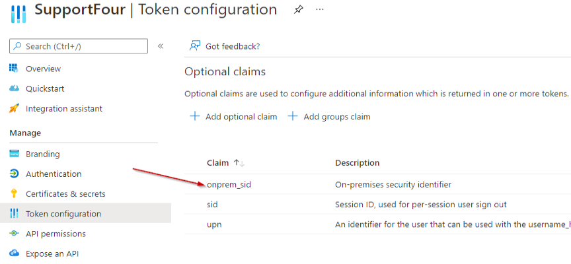571x264 pixels.
Task: Open the Got feedback? link
Action: pyautogui.click(x=232, y=46)
